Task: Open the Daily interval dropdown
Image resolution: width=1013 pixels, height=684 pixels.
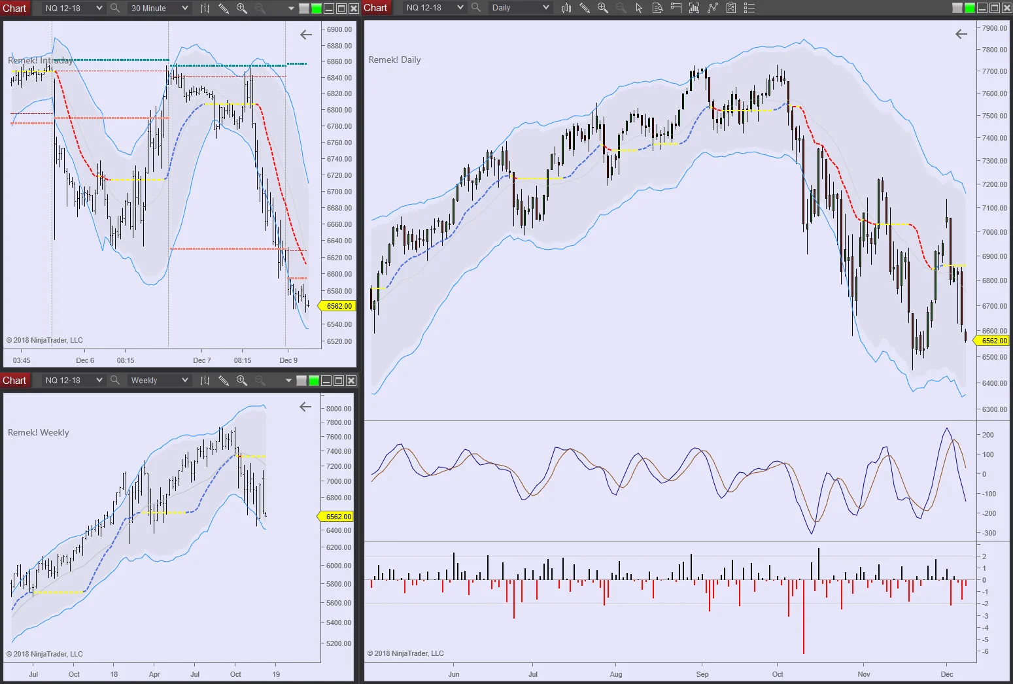Action: (520, 8)
